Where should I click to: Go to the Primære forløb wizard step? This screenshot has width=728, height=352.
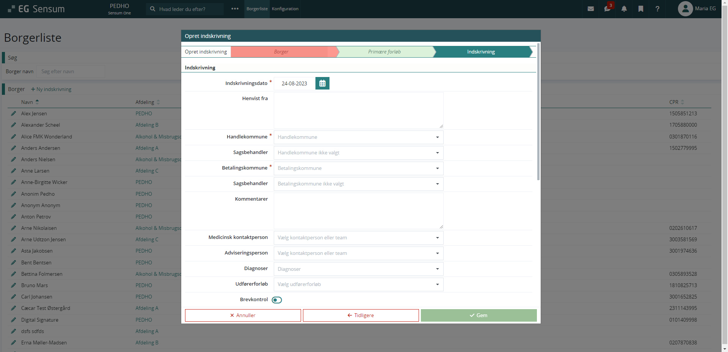(x=384, y=52)
